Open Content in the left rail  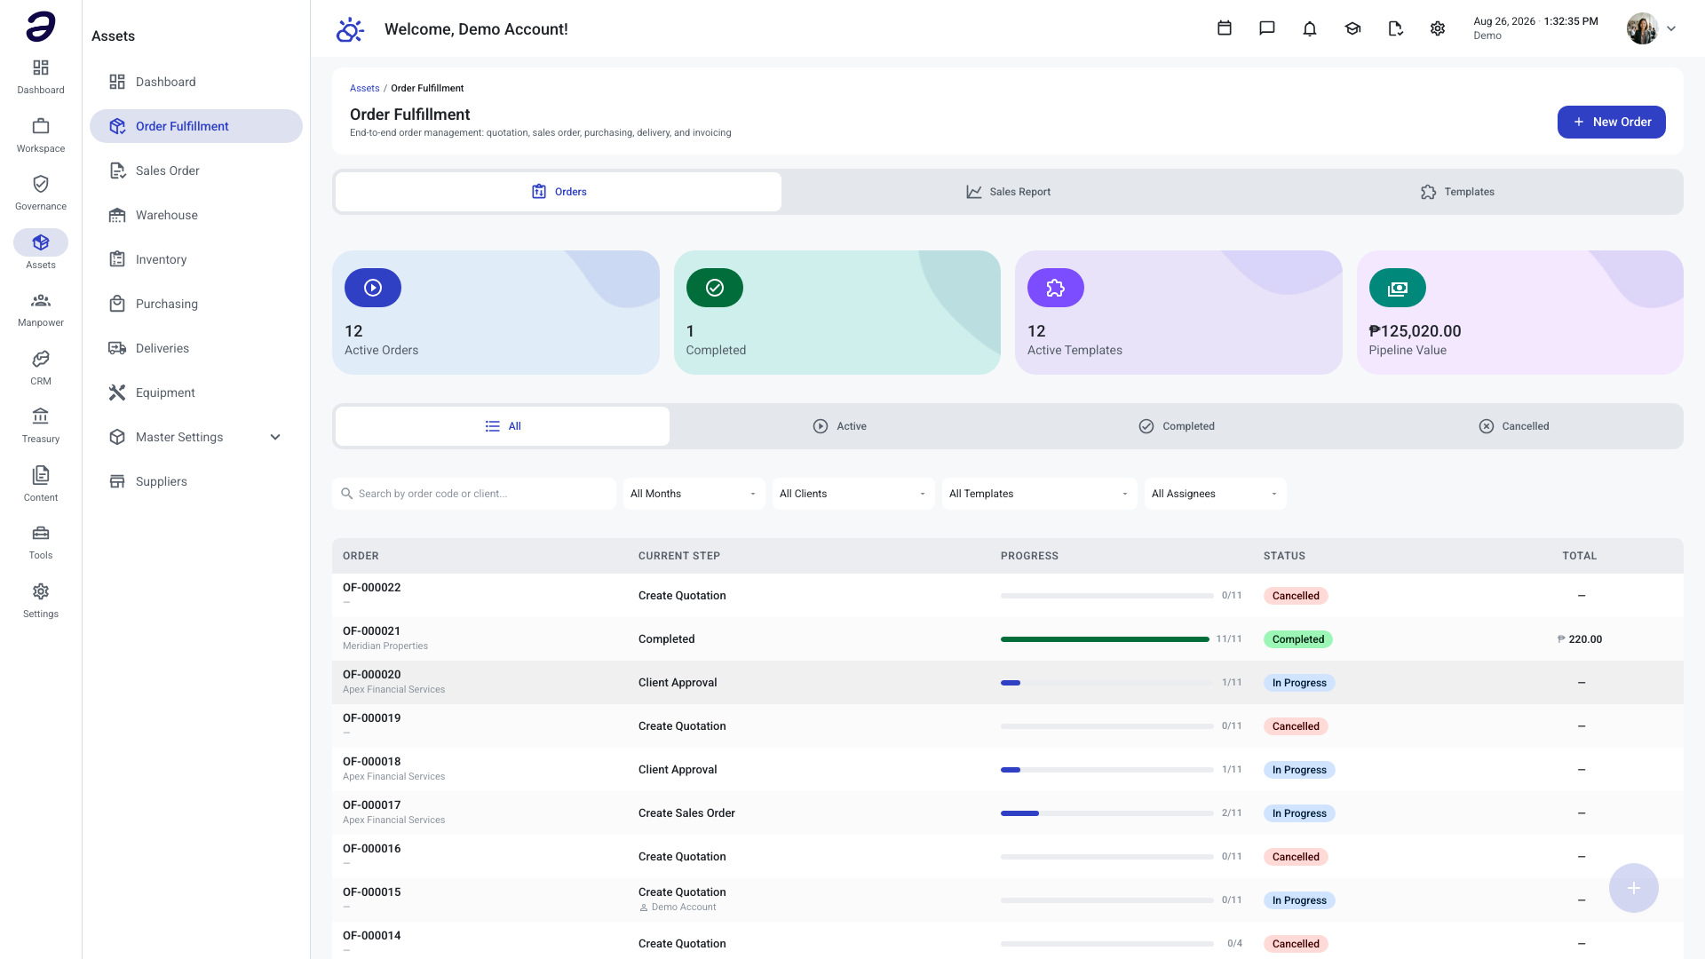[41, 484]
